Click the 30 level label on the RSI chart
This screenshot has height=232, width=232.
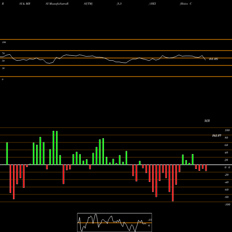tap(3, 68)
